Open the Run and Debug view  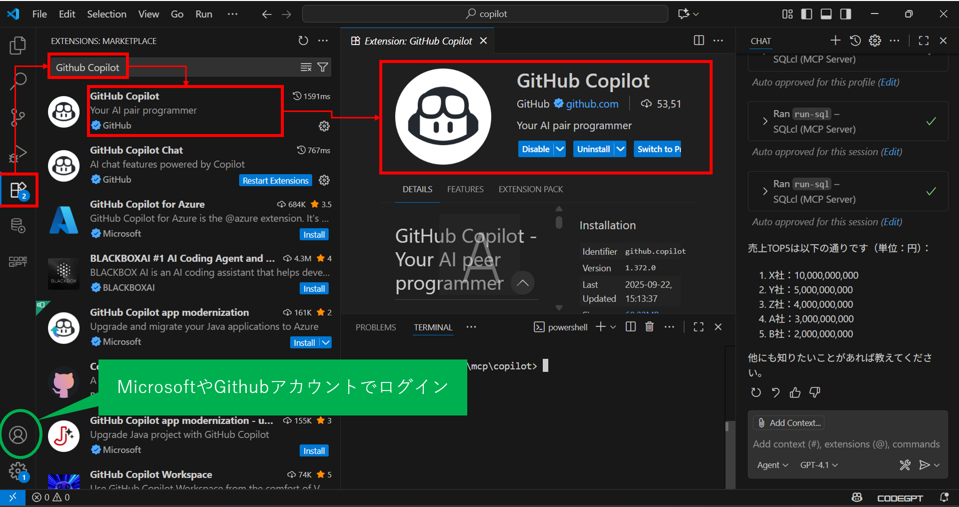coord(18,154)
